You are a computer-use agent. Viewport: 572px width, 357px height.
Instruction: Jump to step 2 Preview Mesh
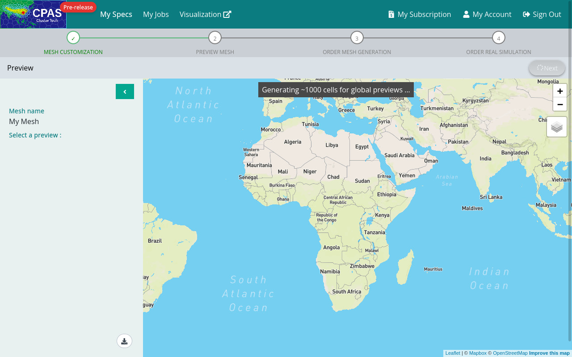pyautogui.click(x=215, y=38)
